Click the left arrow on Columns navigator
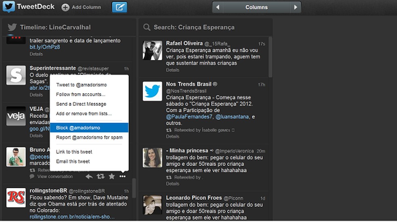Screen dimensions: 397x222 [x=217, y=7]
